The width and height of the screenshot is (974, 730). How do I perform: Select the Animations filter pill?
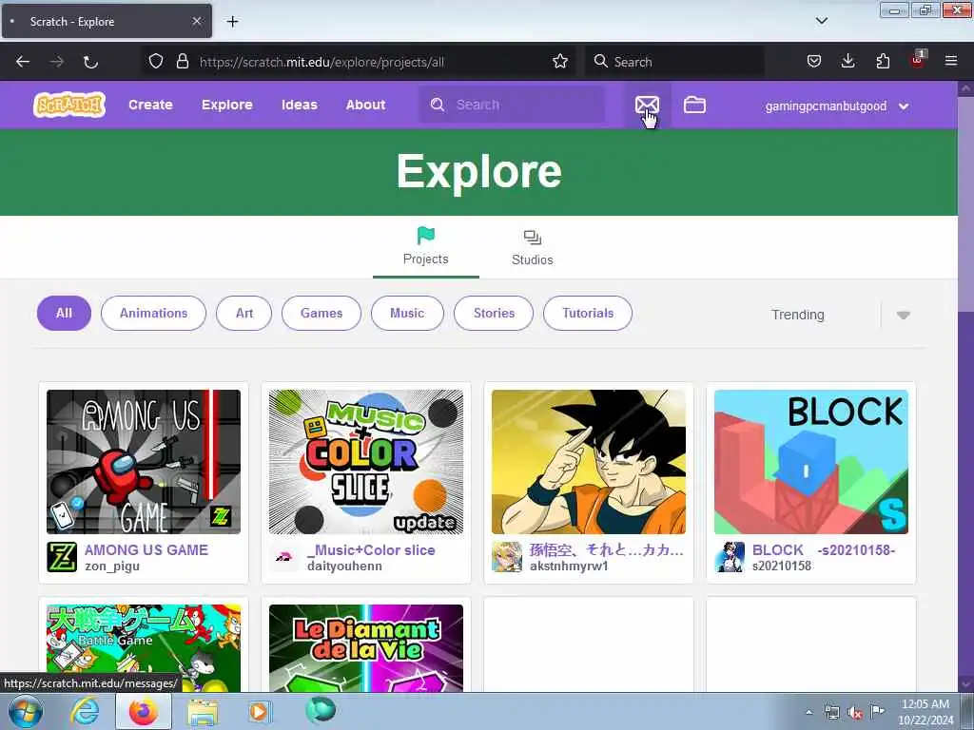[153, 313]
